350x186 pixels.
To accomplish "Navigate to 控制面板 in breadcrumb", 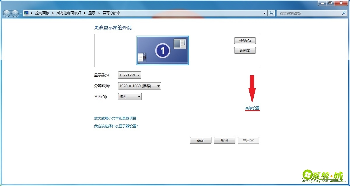I will [x=42, y=13].
